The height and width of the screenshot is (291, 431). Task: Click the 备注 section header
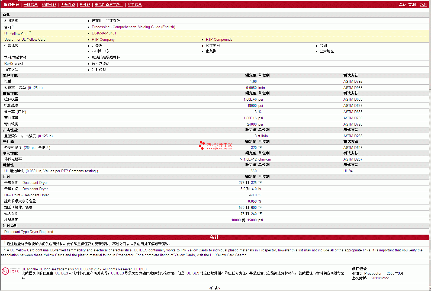tap(214, 237)
